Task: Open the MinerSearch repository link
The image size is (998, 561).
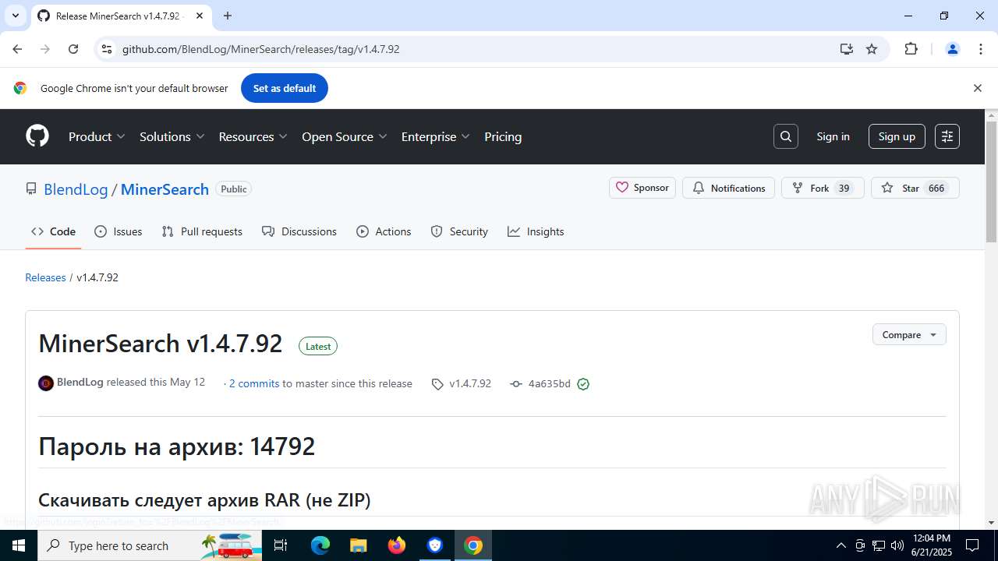Action: click(165, 189)
